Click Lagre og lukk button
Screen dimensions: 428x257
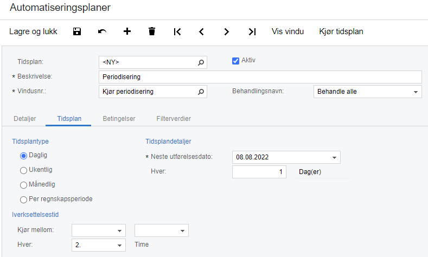(33, 31)
